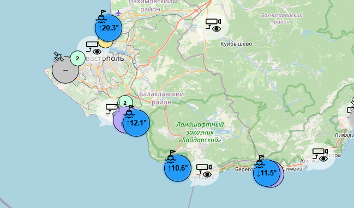Expand the green cluster "2" near Балаклавский район
This screenshot has width=354, height=208.
pyautogui.click(x=125, y=103)
